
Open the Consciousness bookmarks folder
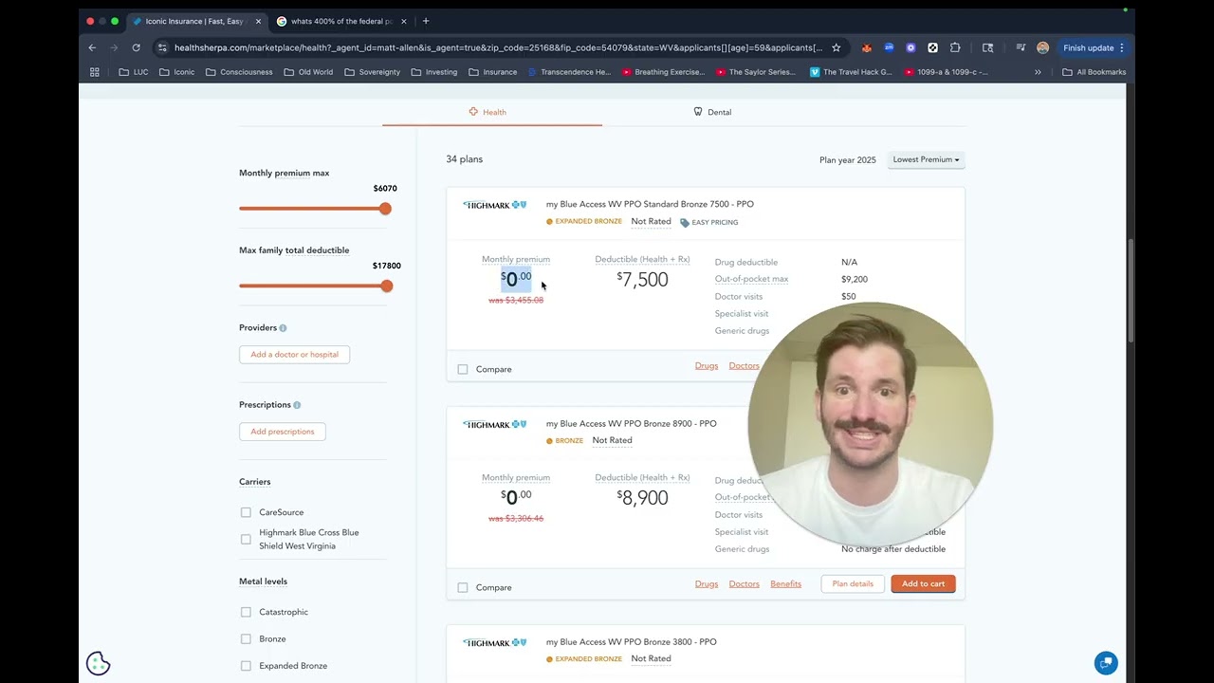[239, 72]
